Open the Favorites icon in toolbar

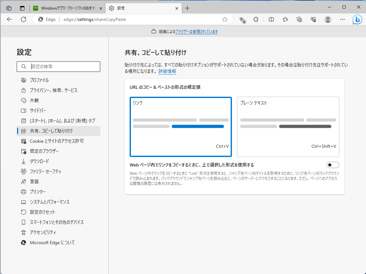(x=285, y=19)
